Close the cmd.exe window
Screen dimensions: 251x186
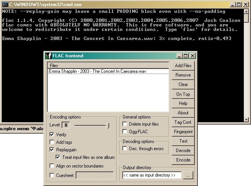click(x=246, y=5)
